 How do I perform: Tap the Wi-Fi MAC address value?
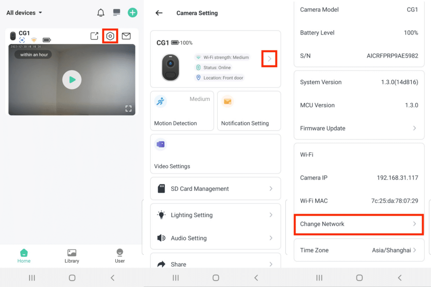pyautogui.click(x=395, y=201)
